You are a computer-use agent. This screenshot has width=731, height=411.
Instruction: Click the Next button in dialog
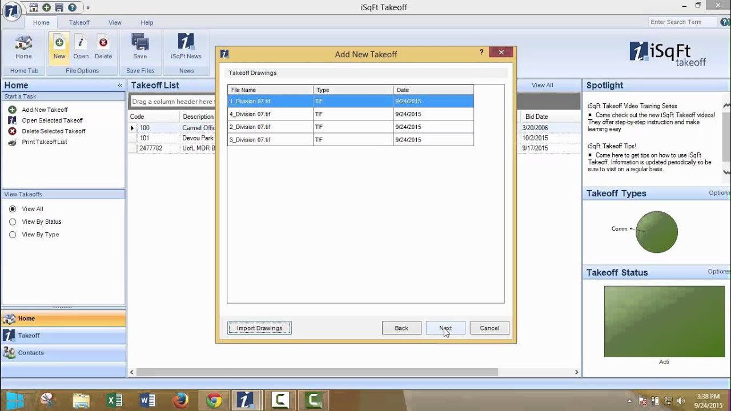[445, 328]
